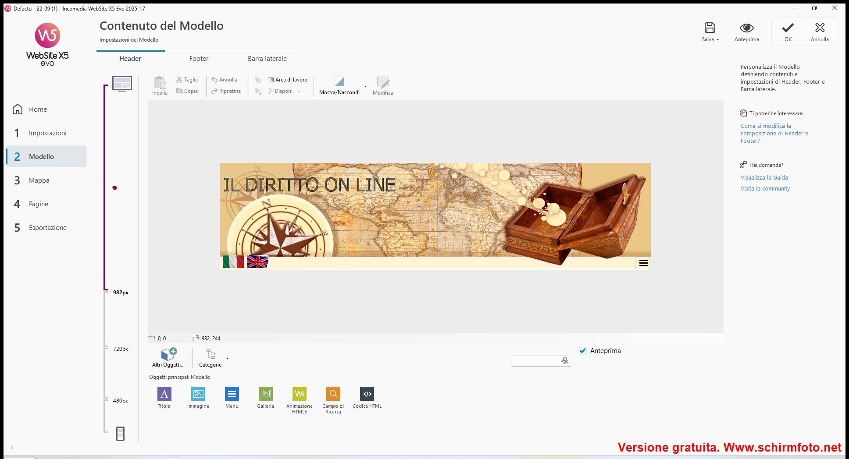The image size is (849, 459).
Task: Switch to the Footer tab
Action: click(199, 59)
